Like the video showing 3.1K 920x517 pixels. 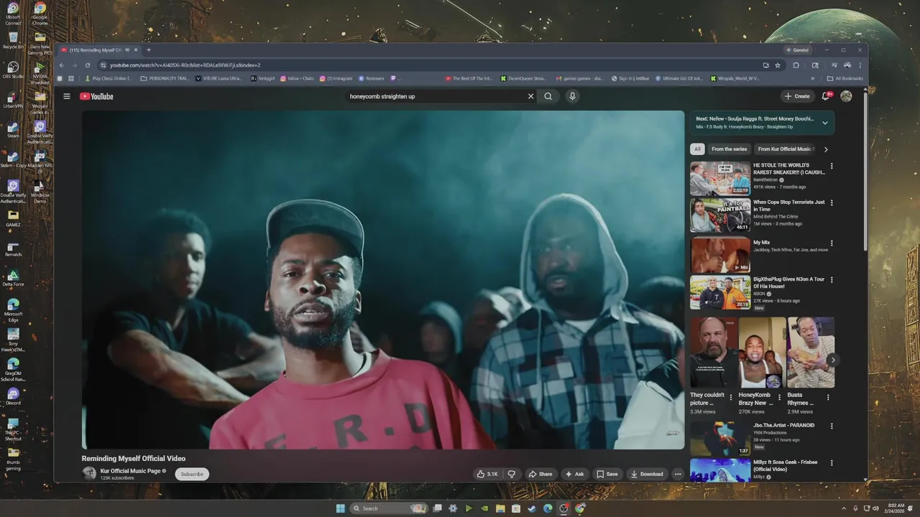487,474
